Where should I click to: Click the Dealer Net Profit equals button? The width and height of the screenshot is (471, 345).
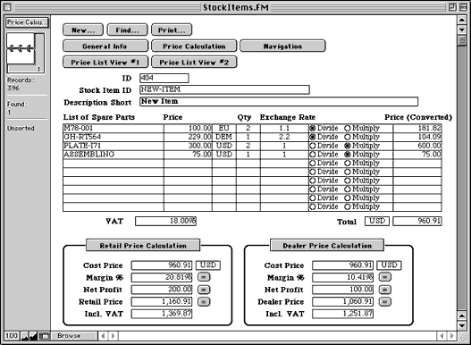385,290
